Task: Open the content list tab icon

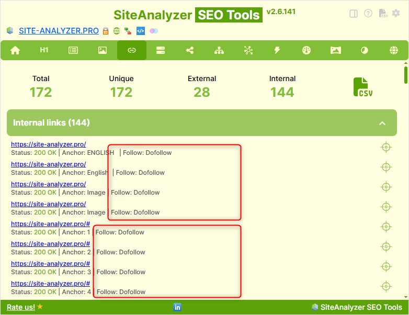Action: tap(73, 50)
